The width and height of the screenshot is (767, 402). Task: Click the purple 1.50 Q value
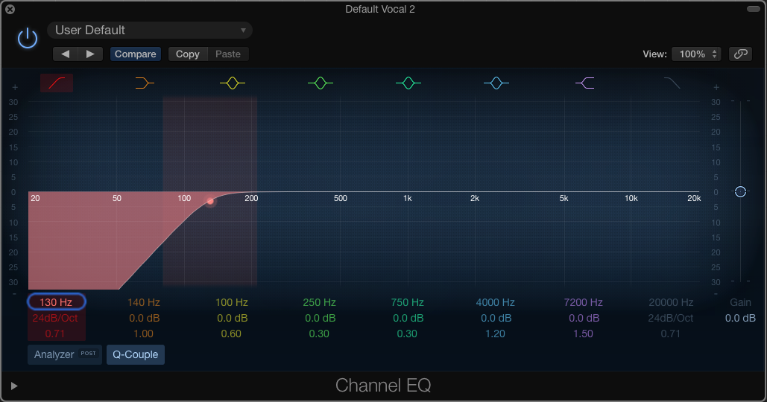pyautogui.click(x=583, y=334)
